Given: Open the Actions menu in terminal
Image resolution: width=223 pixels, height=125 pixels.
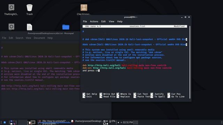Looking at the screenshot, I should (94, 22).
